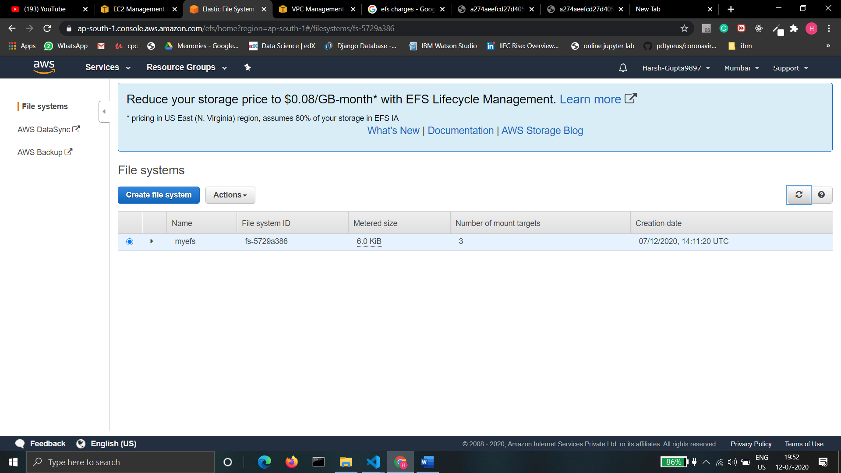Image resolution: width=841 pixels, height=473 pixels.
Task: Click the AWS notifications bell icon
Action: click(x=623, y=68)
